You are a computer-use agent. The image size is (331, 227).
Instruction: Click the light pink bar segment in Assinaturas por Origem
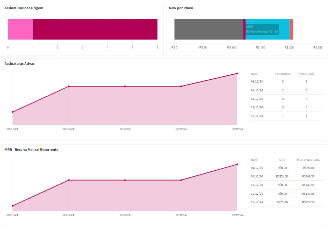(21, 29)
